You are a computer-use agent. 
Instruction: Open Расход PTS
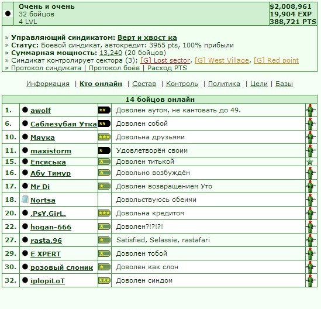point(167,68)
